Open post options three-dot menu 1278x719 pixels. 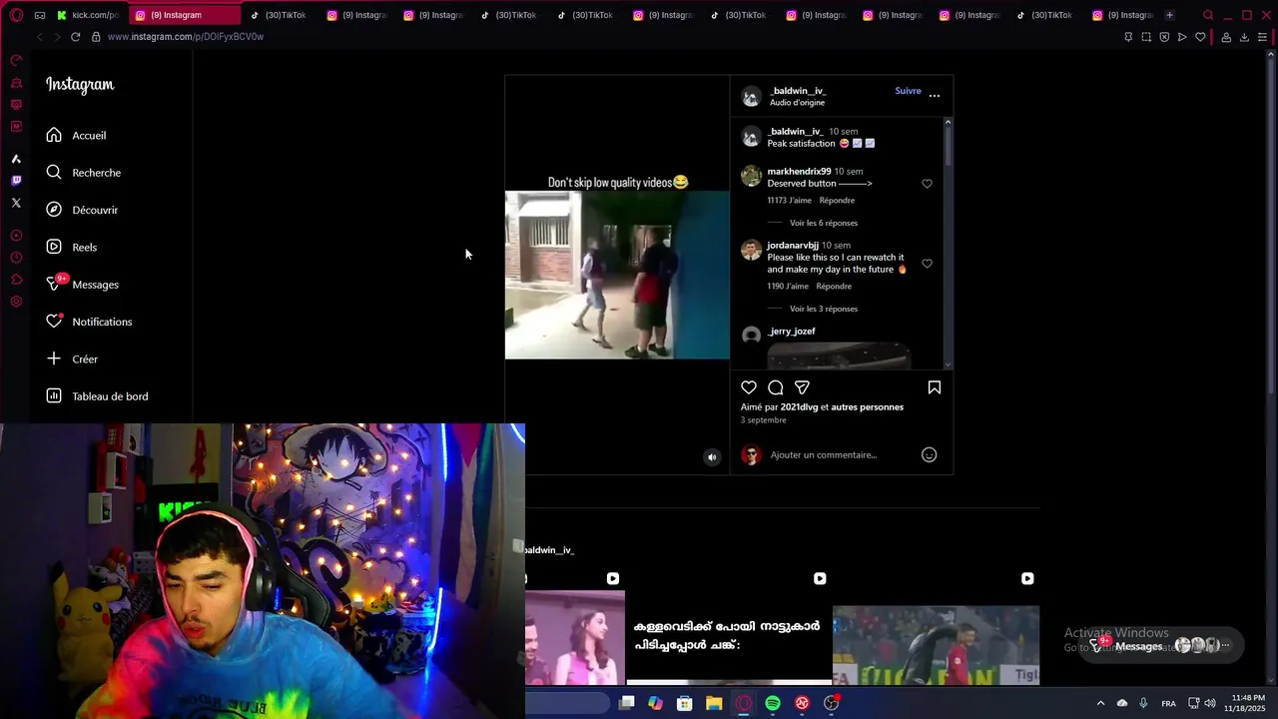point(935,95)
